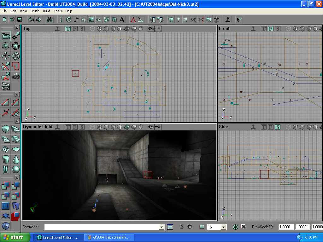Select the Freehand Polygon Drawing tool

(16, 66)
